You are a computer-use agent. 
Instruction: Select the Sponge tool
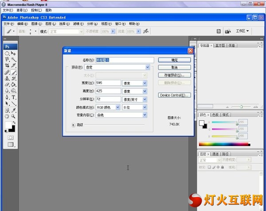pyautogui.click(x=13, y=90)
